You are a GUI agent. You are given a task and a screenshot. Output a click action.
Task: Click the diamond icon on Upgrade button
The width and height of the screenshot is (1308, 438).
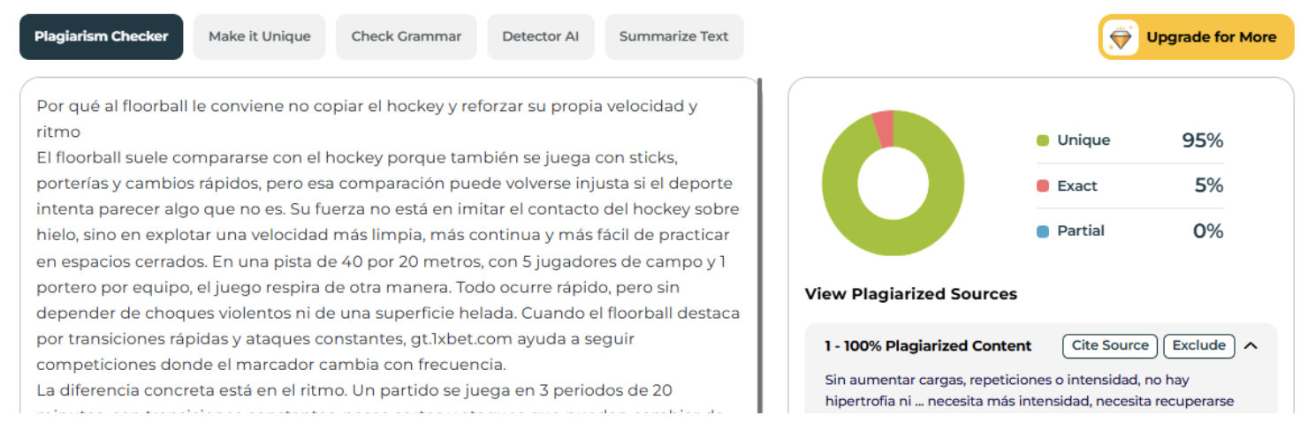coord(1121,37)
